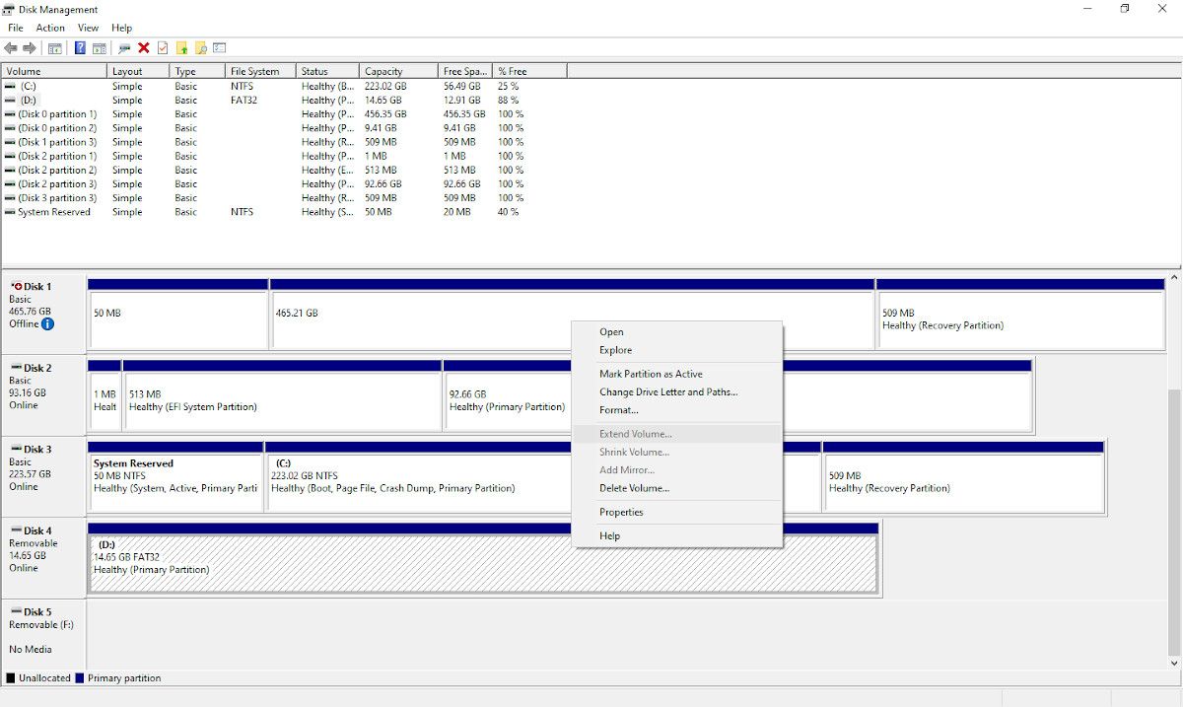
Task: Open Properties from the context menu
Action: 621,512
